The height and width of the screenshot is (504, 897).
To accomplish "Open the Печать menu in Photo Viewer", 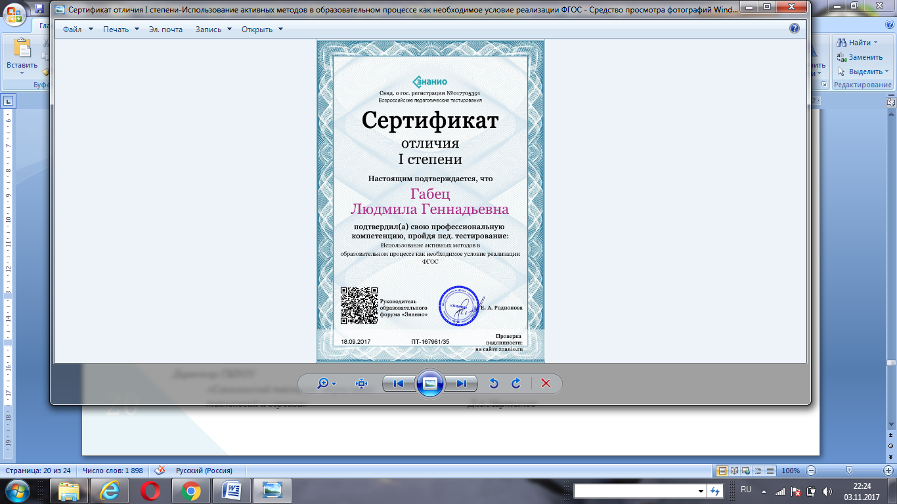I will tap(121, 29).
